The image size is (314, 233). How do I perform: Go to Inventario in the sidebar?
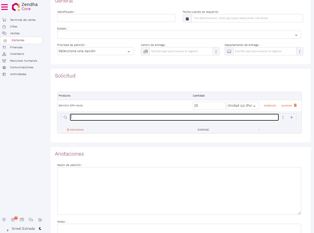pyautogui.click(x=17, y=54)
